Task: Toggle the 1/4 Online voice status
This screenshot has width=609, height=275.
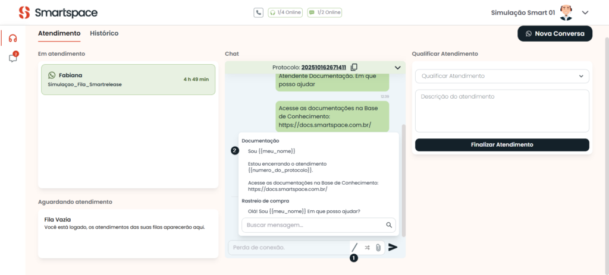Action: (x=285, y=12)
